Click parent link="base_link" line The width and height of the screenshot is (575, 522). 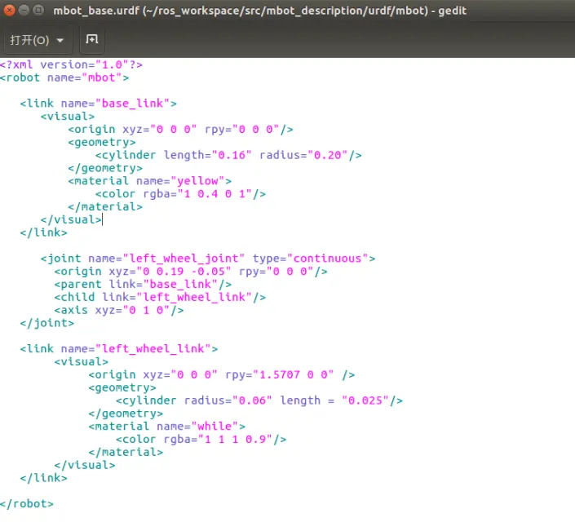143,285
